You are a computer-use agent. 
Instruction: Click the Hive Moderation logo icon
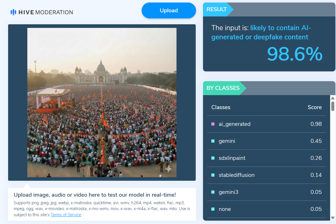pos(13,12)
